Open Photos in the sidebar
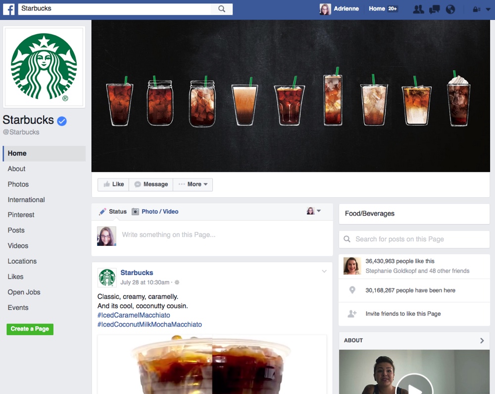Image resolution: width=495 pixels, height=394 pixels. point(18,184)
